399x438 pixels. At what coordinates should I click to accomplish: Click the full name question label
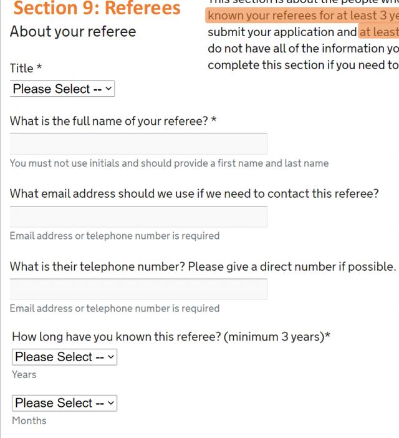coord(113,121)
